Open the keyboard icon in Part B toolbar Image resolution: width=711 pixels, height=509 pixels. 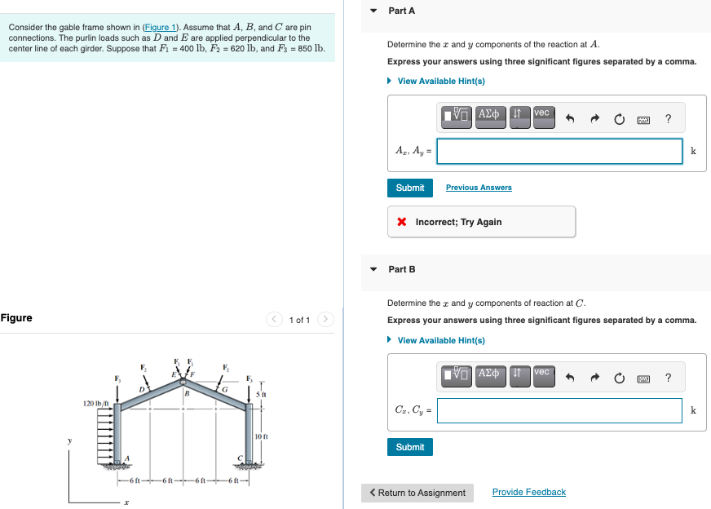[x=643, y=376]
